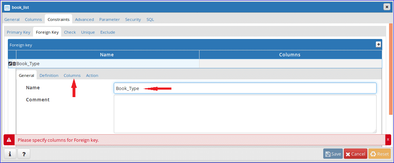This screenshot has width=394, height=163.
Task: Select the Foreign Key sub-tab
Action: coord(47,32)
